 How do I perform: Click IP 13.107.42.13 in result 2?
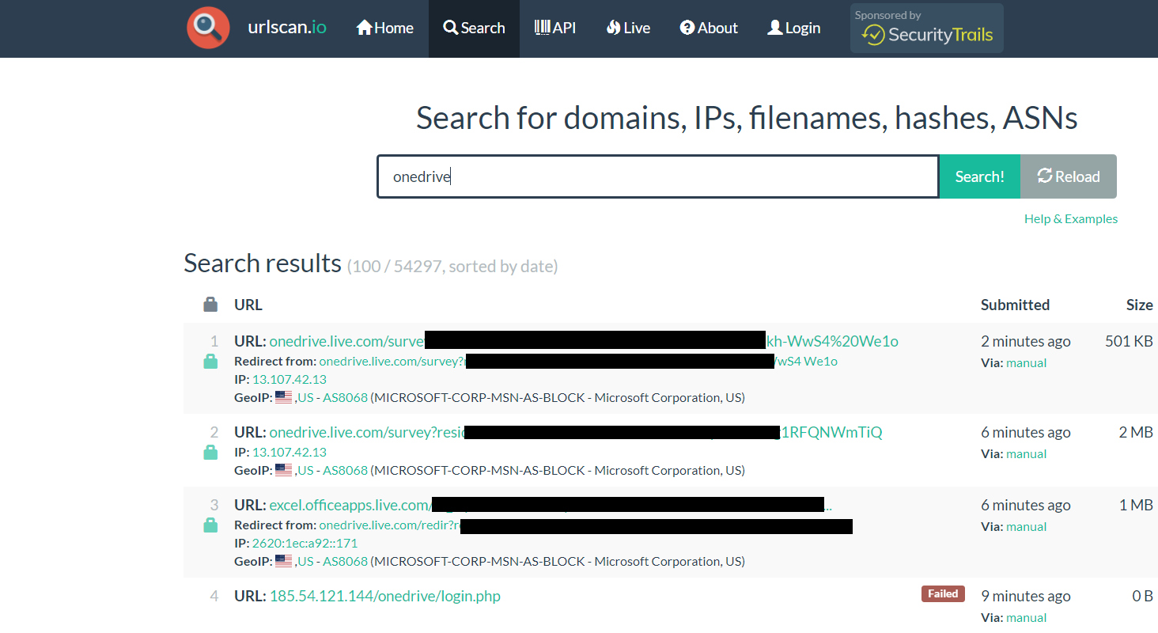pos(289,453)
